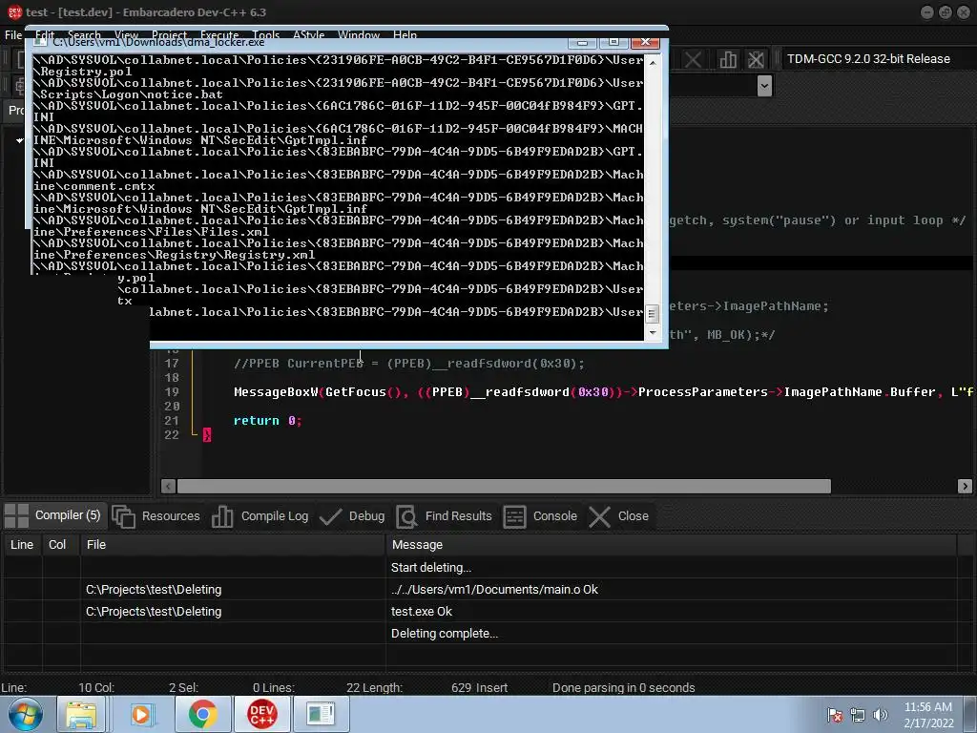The width and height of the screenshot is (977, 733).
Task: Click the console window vertical scroll thumb
Action: coord(652,313)
